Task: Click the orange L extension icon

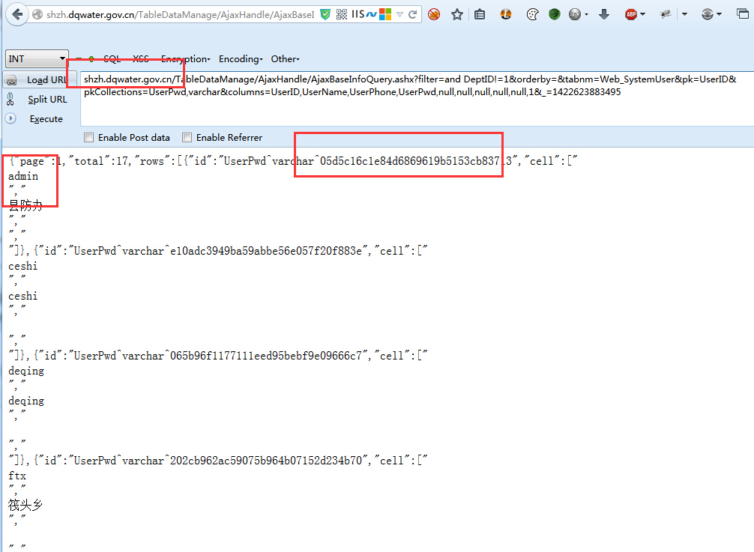Action: tap(505, 14)
